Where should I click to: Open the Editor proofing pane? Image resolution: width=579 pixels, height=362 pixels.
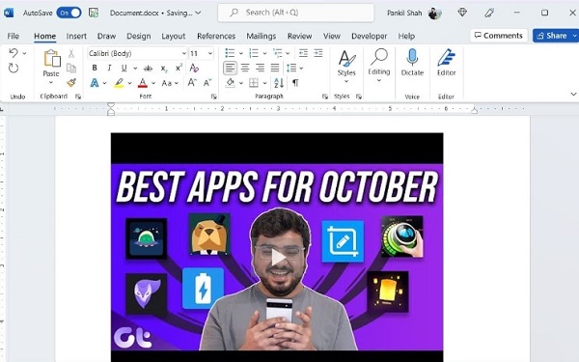click(446, 62)
